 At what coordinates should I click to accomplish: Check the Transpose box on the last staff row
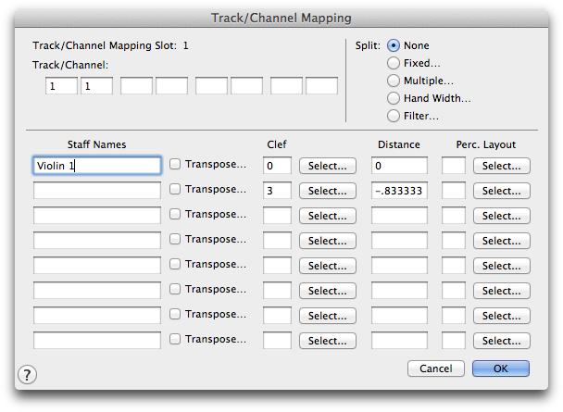[175, 339]
